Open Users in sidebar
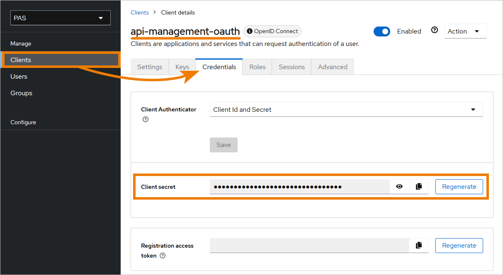Image resolution: width=503 pixels, height=275 pixels. [61, 76]
